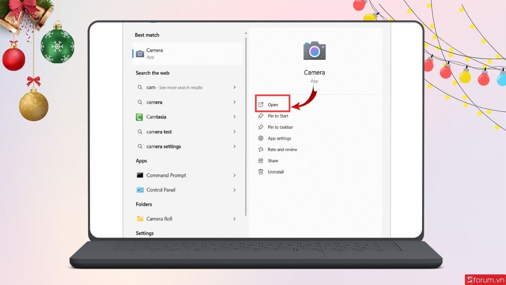This screenshot has height=285, width=506.
Task: Open the Camera app from best match
Action: (154, 53)
